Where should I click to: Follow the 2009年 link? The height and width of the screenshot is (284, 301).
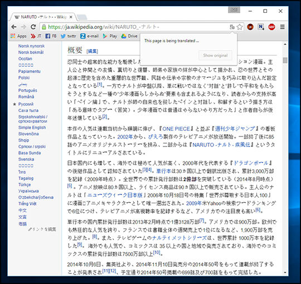pos(193,203)
